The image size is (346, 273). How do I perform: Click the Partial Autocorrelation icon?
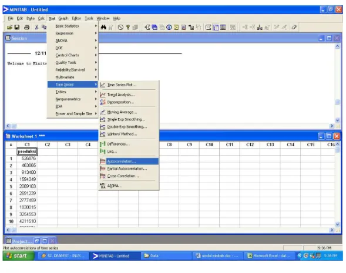[103, 168]
